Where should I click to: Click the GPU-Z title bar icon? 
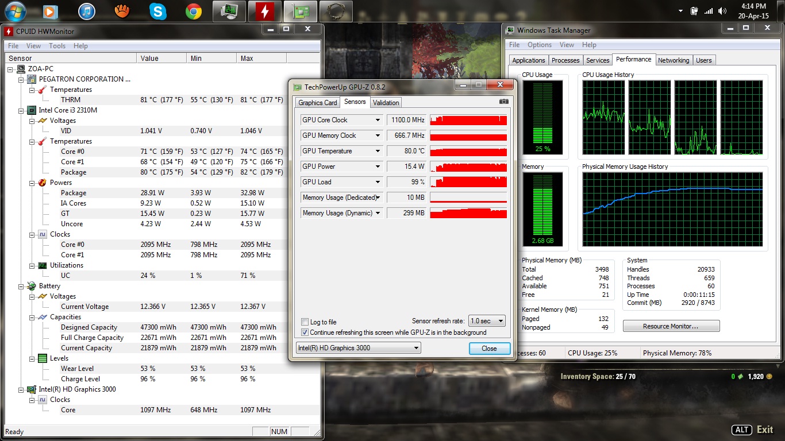tap(297, 87)
